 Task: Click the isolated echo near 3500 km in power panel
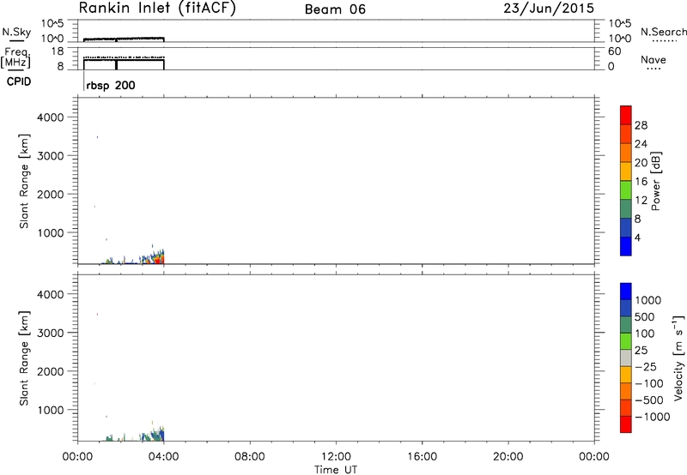click(x=97, y=137)
